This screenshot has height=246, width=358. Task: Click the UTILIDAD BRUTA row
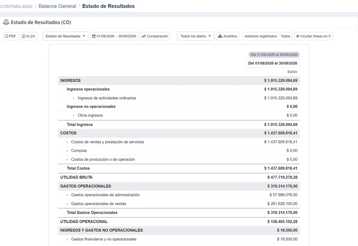click(x=179, y=177)
